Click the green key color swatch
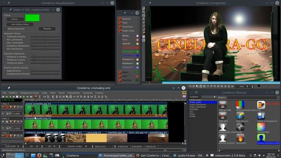The height and width of the screenshot is (158, 281). click(x=32, y=18)
